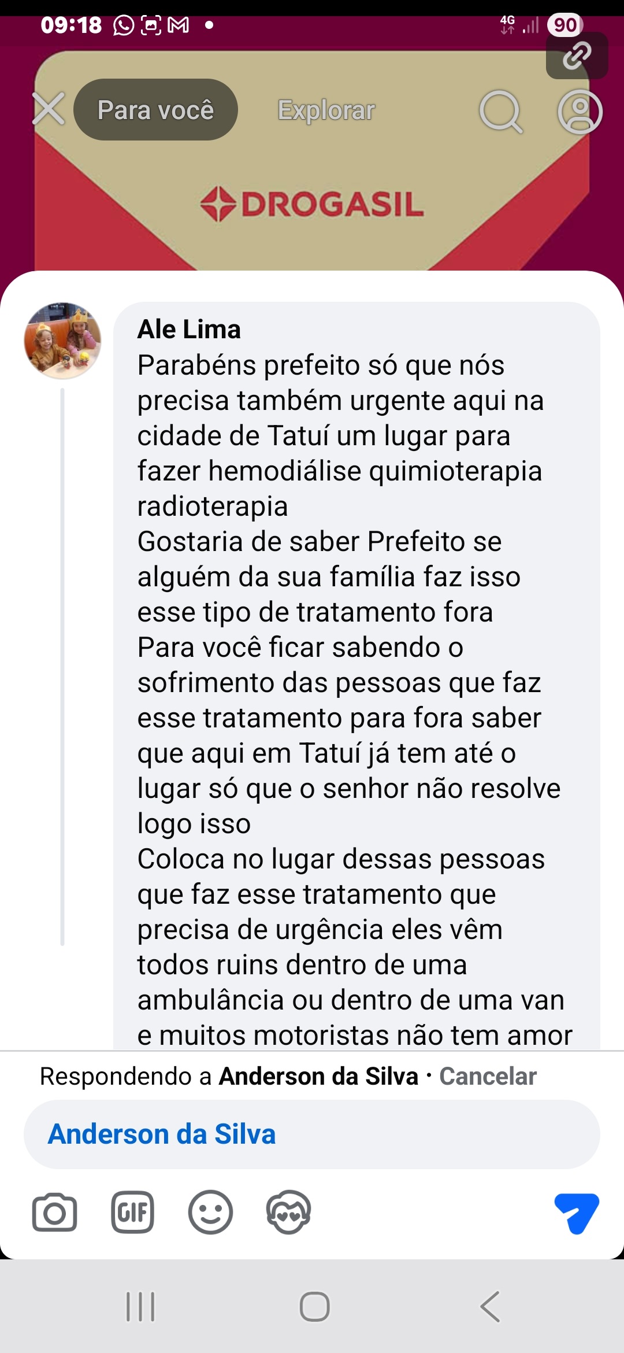Tap the WhatsApp status bar notification icon

pyautogui.click(x=124, y=25)
